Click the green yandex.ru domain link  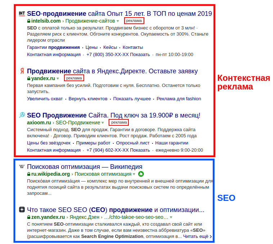click(43, 78)
